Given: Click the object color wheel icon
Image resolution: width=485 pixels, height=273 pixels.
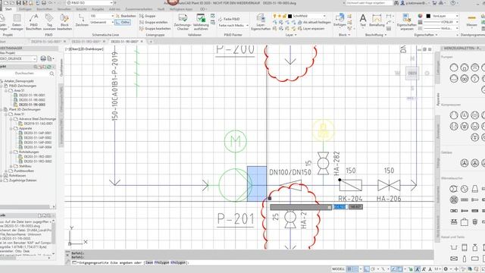Looking at the screenshot, I should [x=420, y=16].
